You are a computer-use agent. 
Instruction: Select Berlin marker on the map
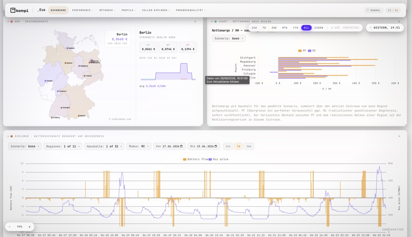92,61
